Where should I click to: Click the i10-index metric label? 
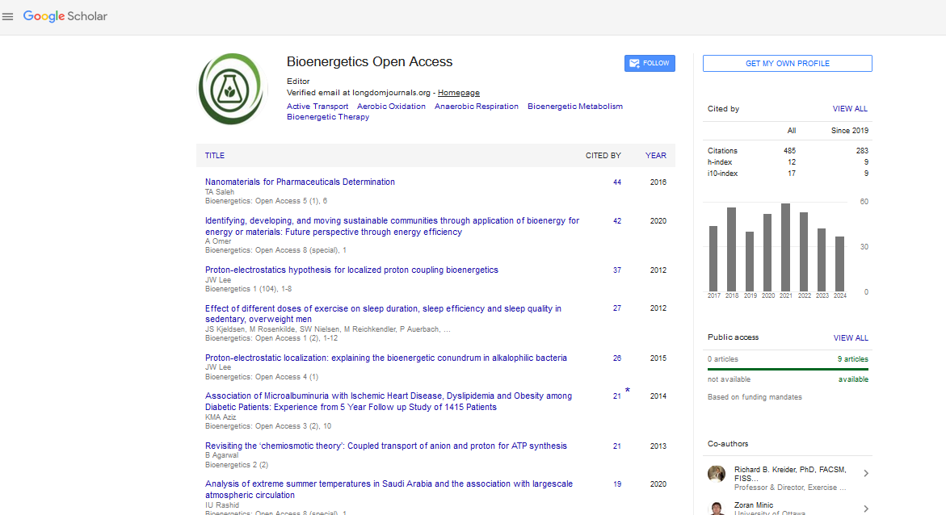click(x=723, y=174)
